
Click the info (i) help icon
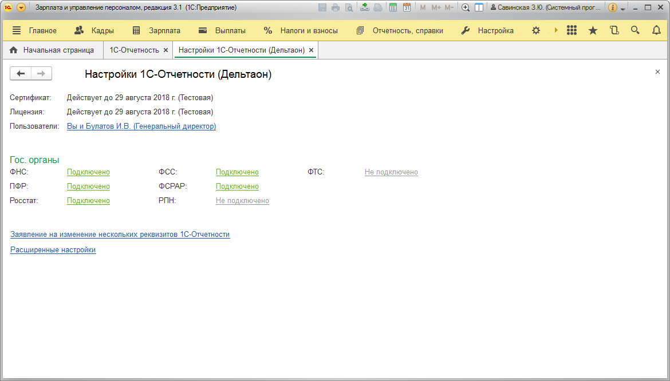coord(612,7)
